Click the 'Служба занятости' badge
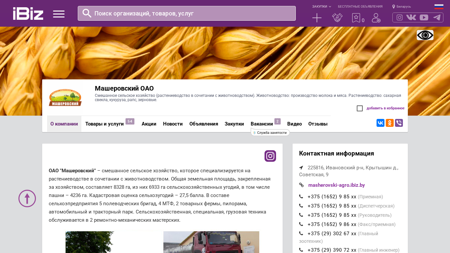Screen dimensions: 450x253 (270, 132)
